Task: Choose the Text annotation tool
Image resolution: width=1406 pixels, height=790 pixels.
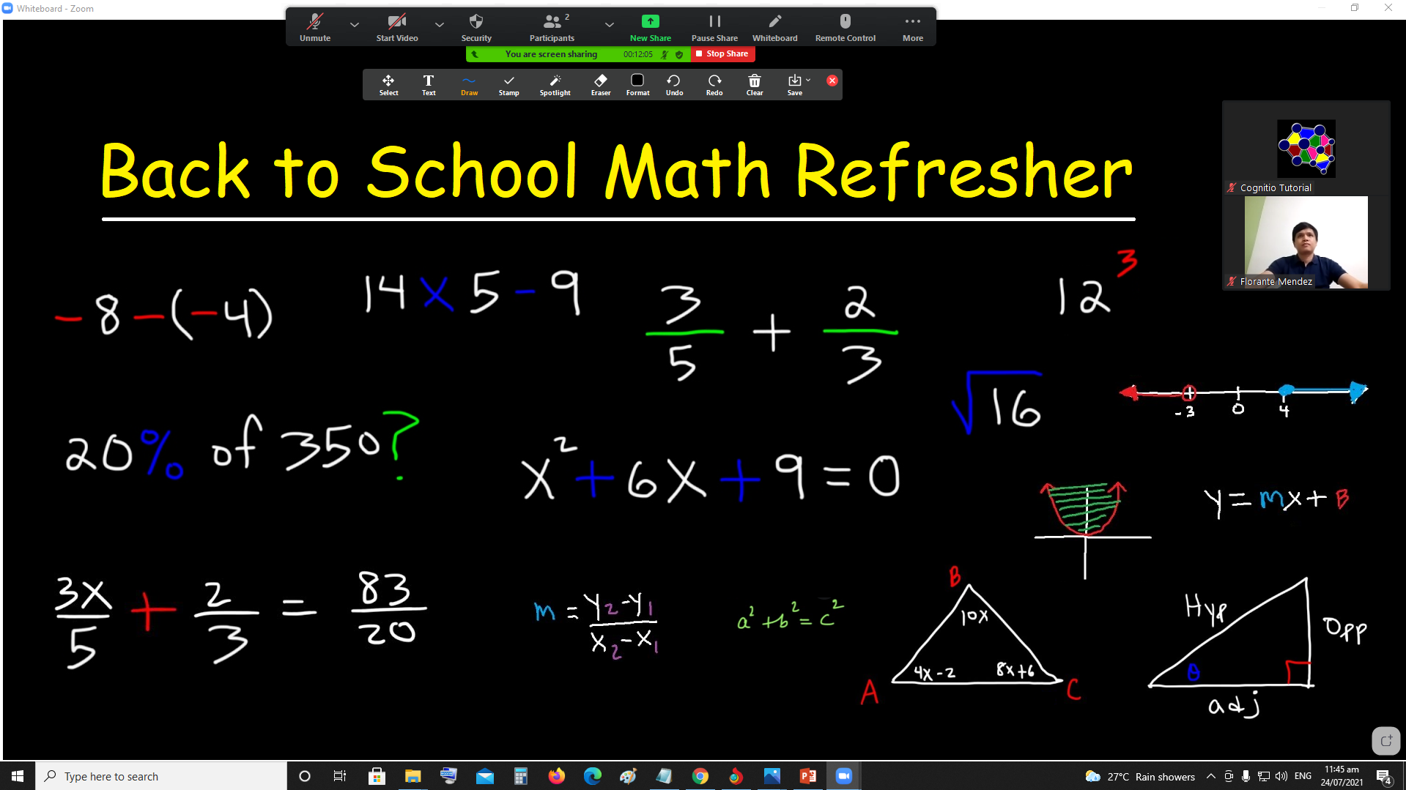Action: click(x=429, y=85)
